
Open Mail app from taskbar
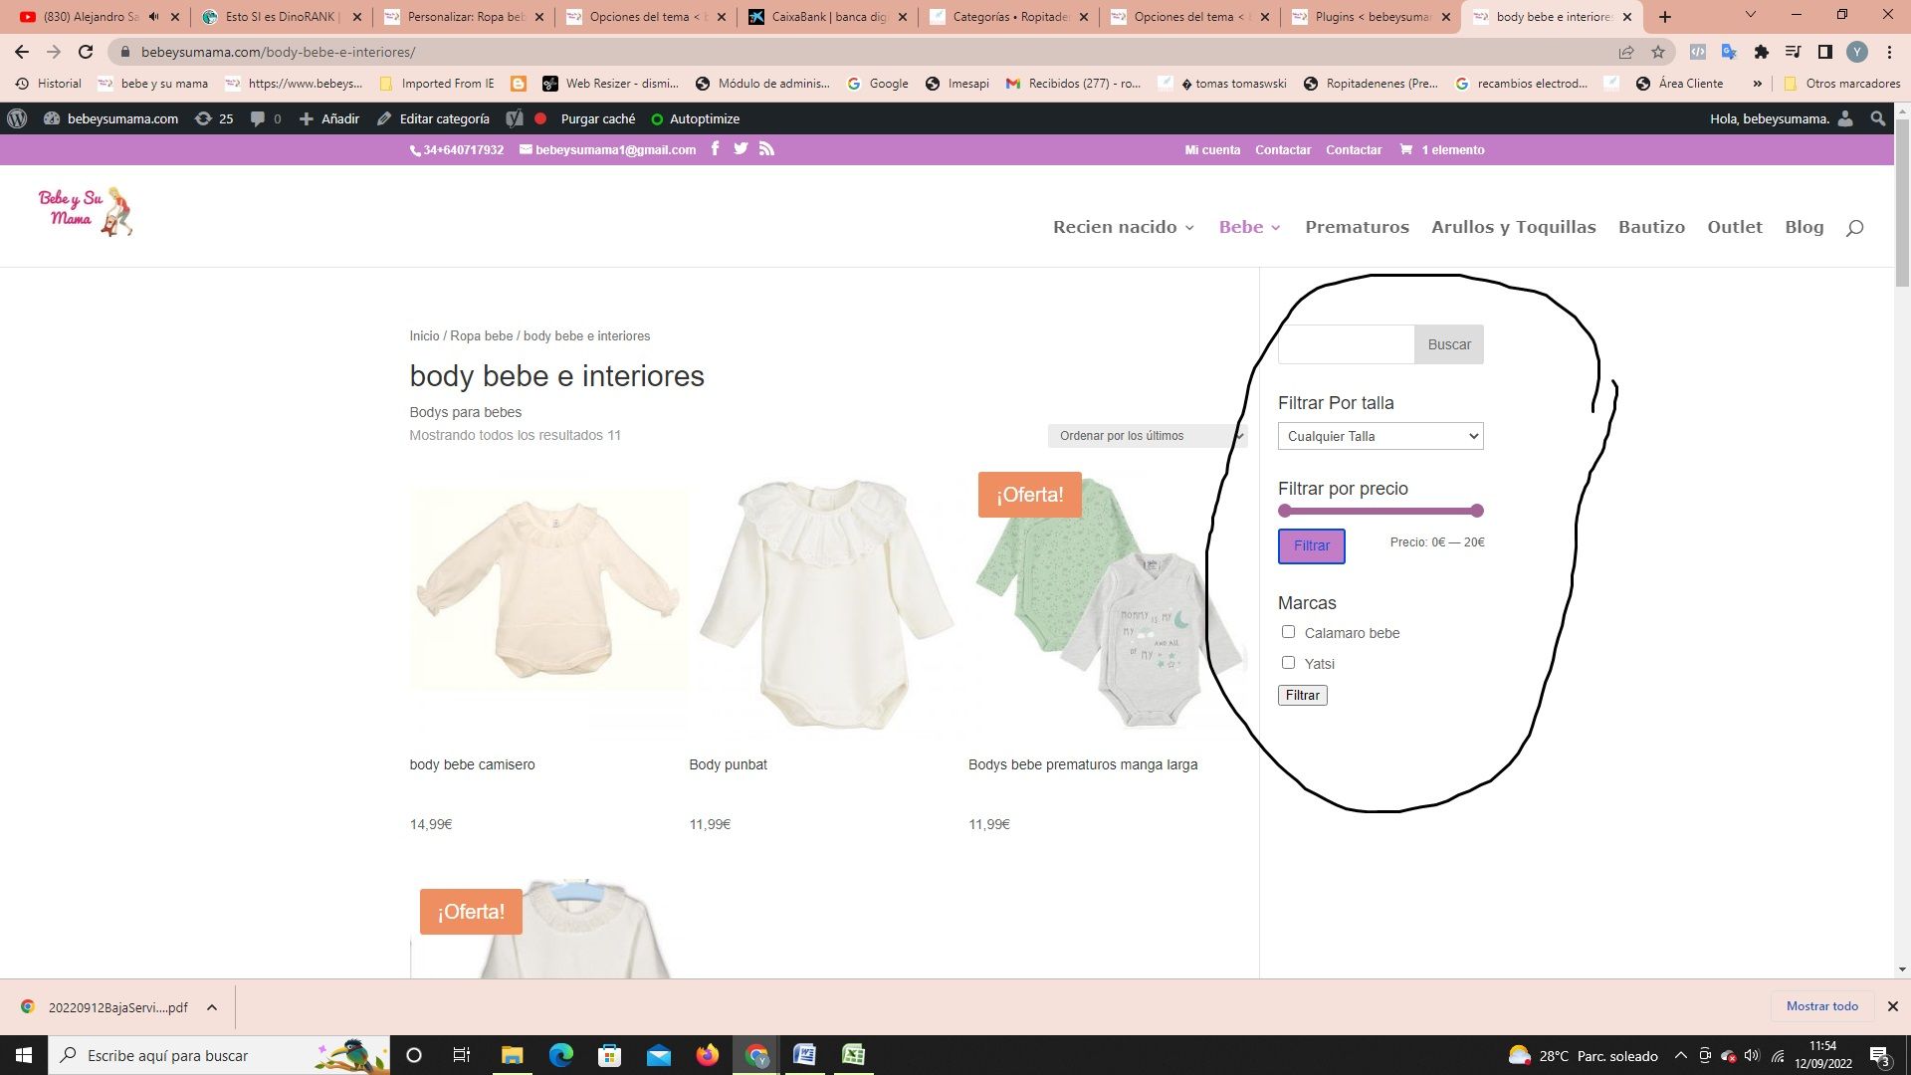pyautogui.click(x=659, y=1055)
